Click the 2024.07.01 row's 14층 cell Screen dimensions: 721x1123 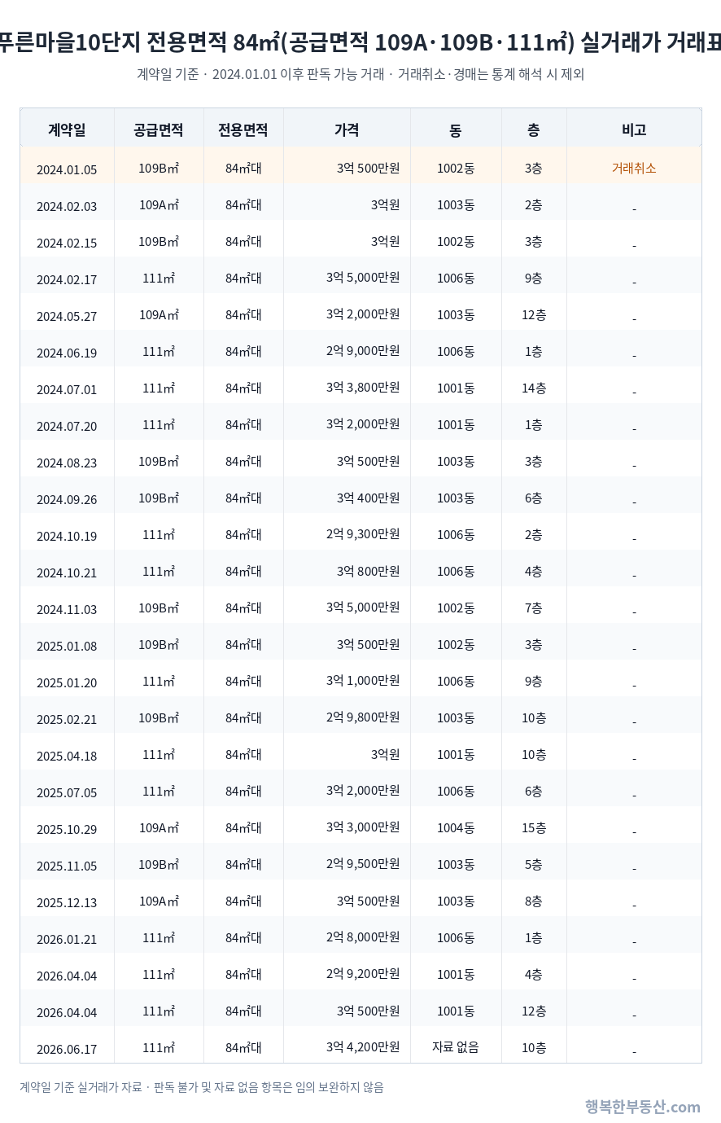(x=534, y=388)
